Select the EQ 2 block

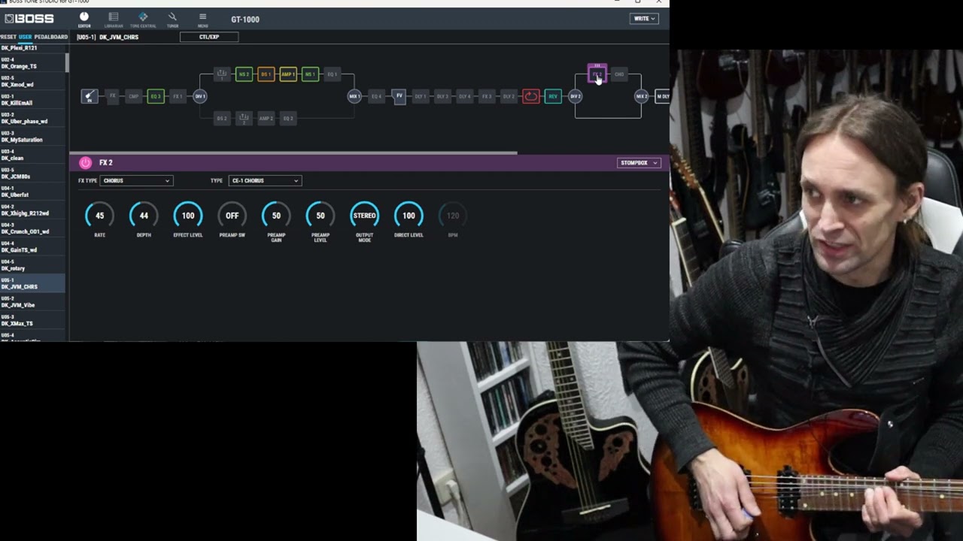pos(288,118)
